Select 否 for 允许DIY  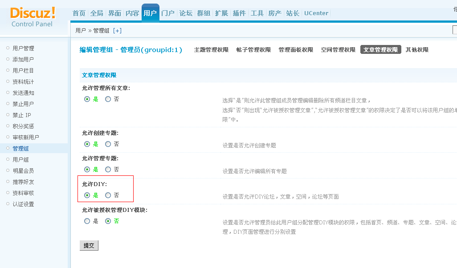tap(108, 195)
